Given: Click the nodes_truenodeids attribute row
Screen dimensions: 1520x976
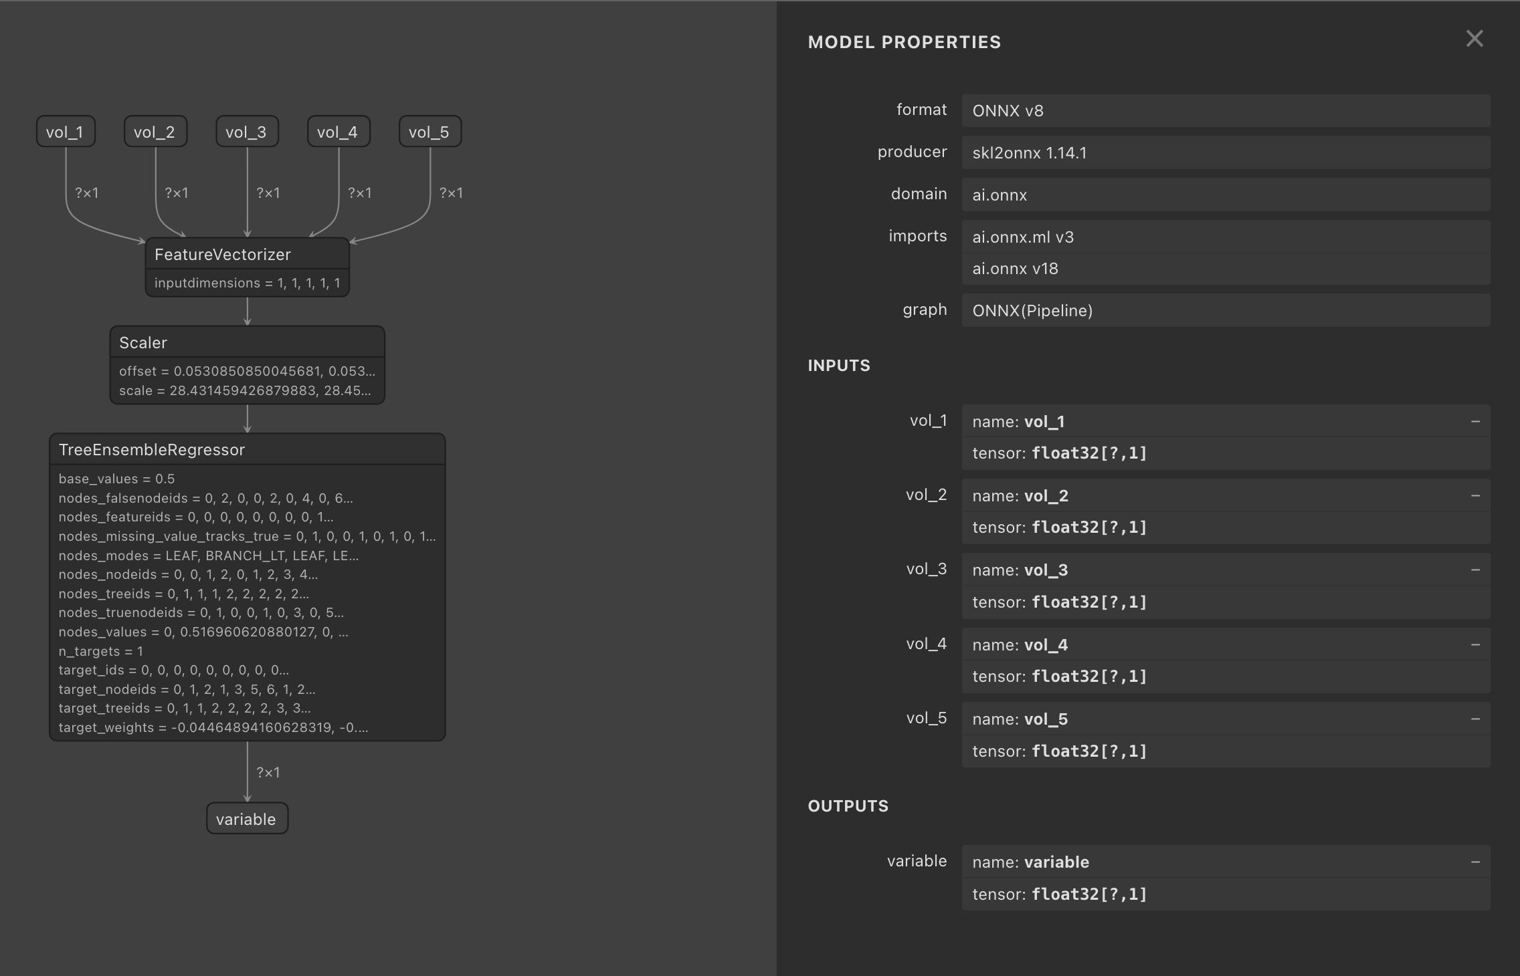Looking at the screenshot, I should click(201, 613).
